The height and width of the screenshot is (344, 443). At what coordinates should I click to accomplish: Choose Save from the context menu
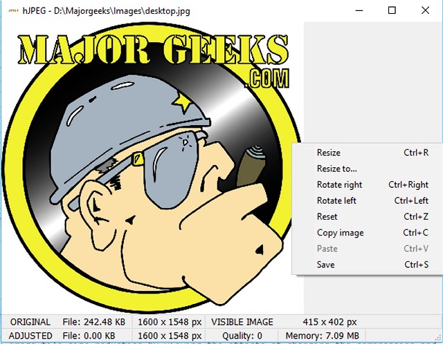pyautogui.click(x=368, y=265)
